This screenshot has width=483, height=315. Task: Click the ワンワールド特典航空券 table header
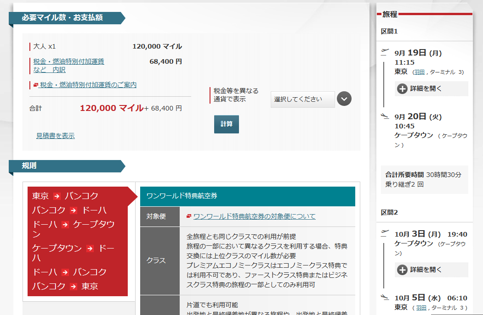247,196
